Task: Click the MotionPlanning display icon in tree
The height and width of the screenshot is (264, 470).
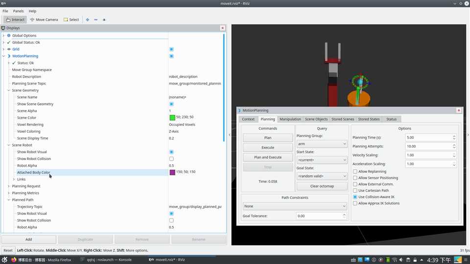Action: 9,56
